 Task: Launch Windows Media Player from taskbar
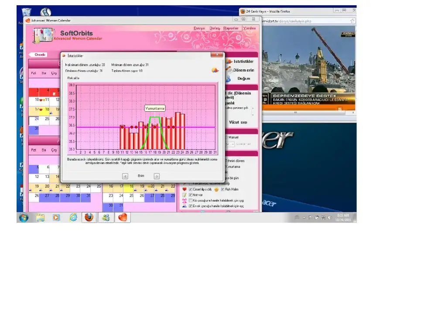point(56,217)
